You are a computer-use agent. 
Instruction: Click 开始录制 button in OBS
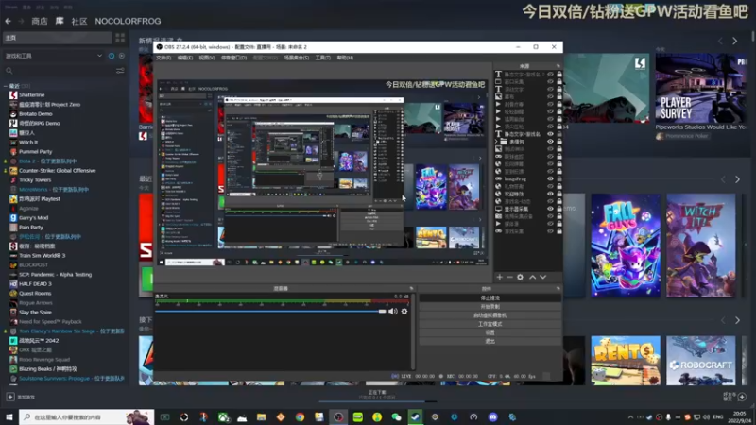pyautogui.click(x=490, y=307)
